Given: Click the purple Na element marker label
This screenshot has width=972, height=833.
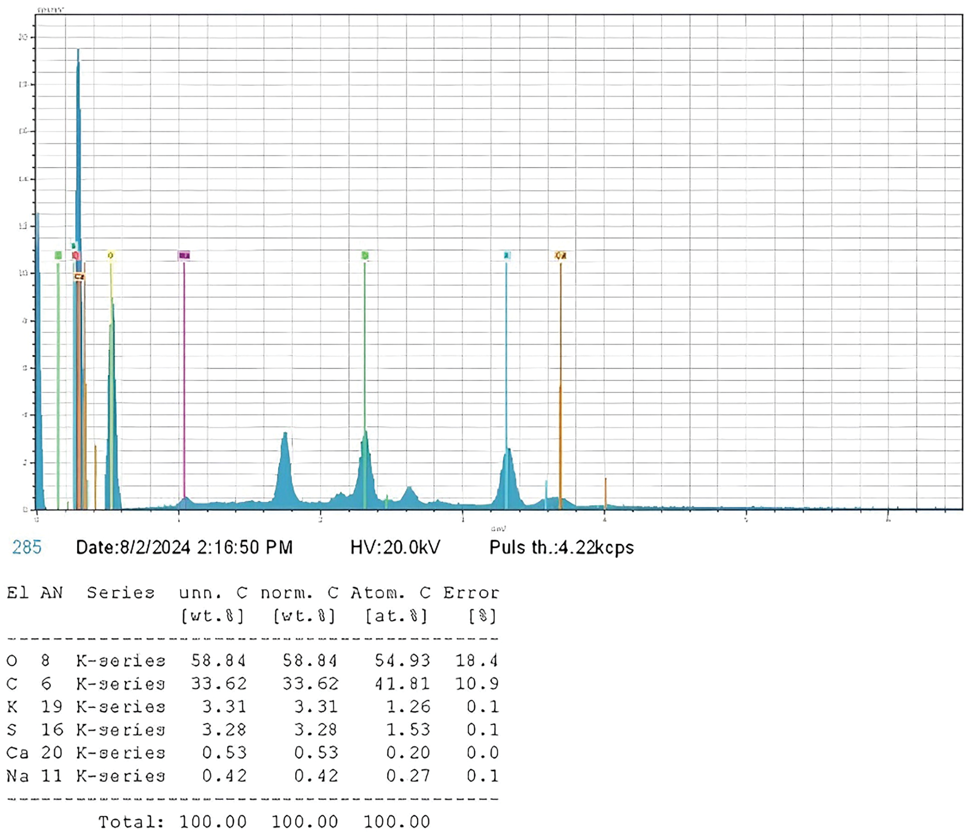Looking at the screenshot, I should coord(184,255).
